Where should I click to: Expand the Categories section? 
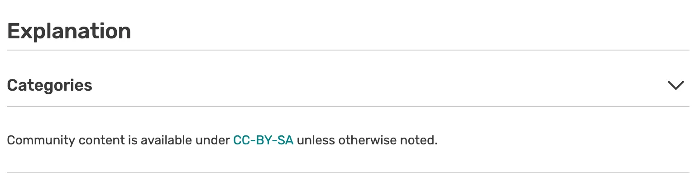pyautogui.click(x=675, y=85)
